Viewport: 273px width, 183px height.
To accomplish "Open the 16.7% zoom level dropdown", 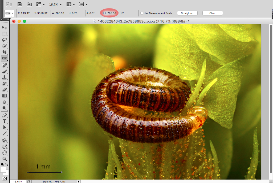I will pos(55,5).
